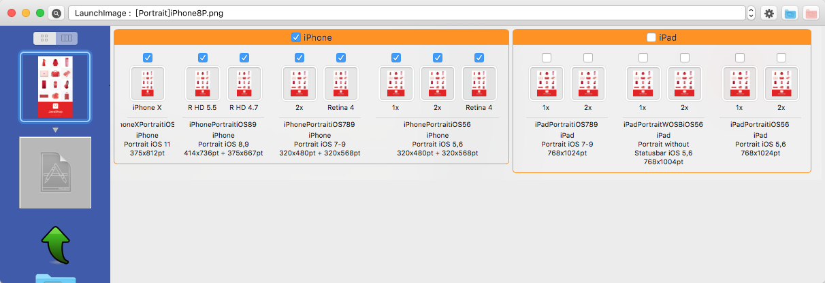Uncheck the R HD 4.7 checkbox
Image resolution: width=825 pixels, height=283 pixels.
point(244,58)
